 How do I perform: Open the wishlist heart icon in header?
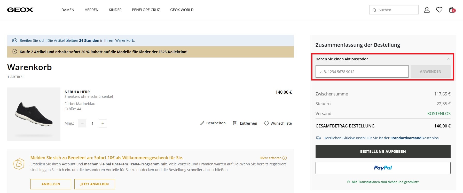tap(439, 10)
